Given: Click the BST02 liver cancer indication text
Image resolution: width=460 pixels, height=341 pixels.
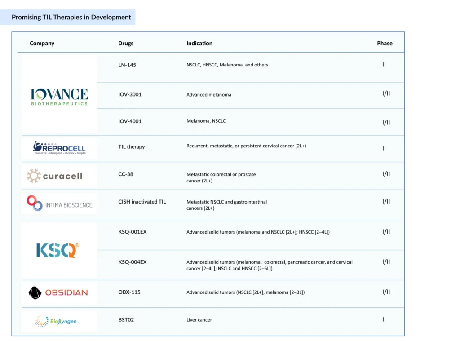Looking at the screenshot, I should click(199, 319).
